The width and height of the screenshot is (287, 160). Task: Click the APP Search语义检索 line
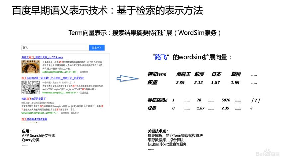coord(38,136)
